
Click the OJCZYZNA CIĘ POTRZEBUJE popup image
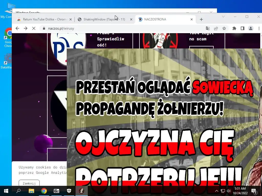(x=164, y=117)
